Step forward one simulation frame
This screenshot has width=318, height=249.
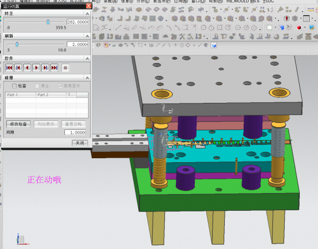pos(45,68)
